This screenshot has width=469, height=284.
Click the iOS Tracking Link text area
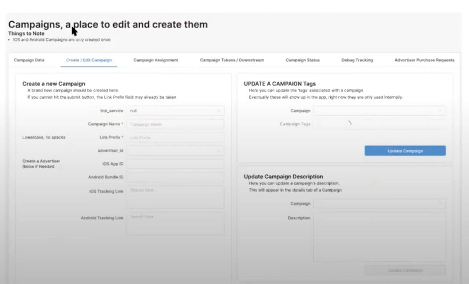click(175, 197)
